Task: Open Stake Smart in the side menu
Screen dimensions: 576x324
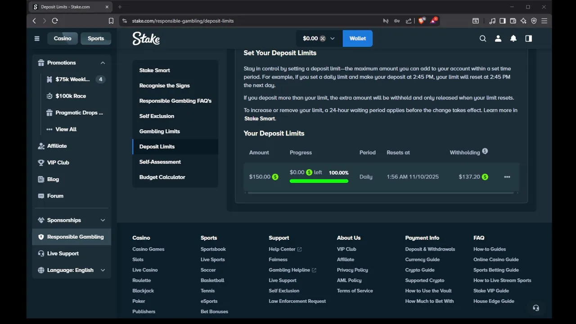Action: [154, 70]
